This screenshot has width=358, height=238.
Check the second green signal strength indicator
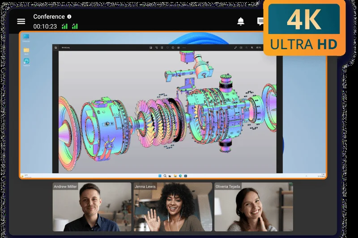(x=75, y=26)
